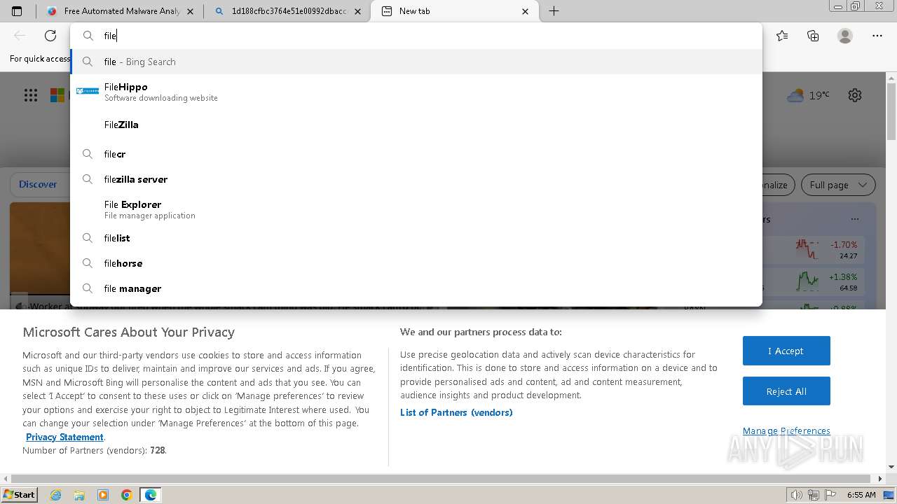Image resolution: width=897 pixels, height=504 pixels.
Task: Open the user profile avatar
Action: tap(845, 36)
